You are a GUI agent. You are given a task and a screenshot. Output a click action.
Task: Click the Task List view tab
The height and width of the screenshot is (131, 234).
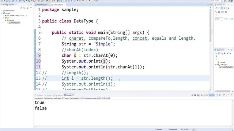219,5
